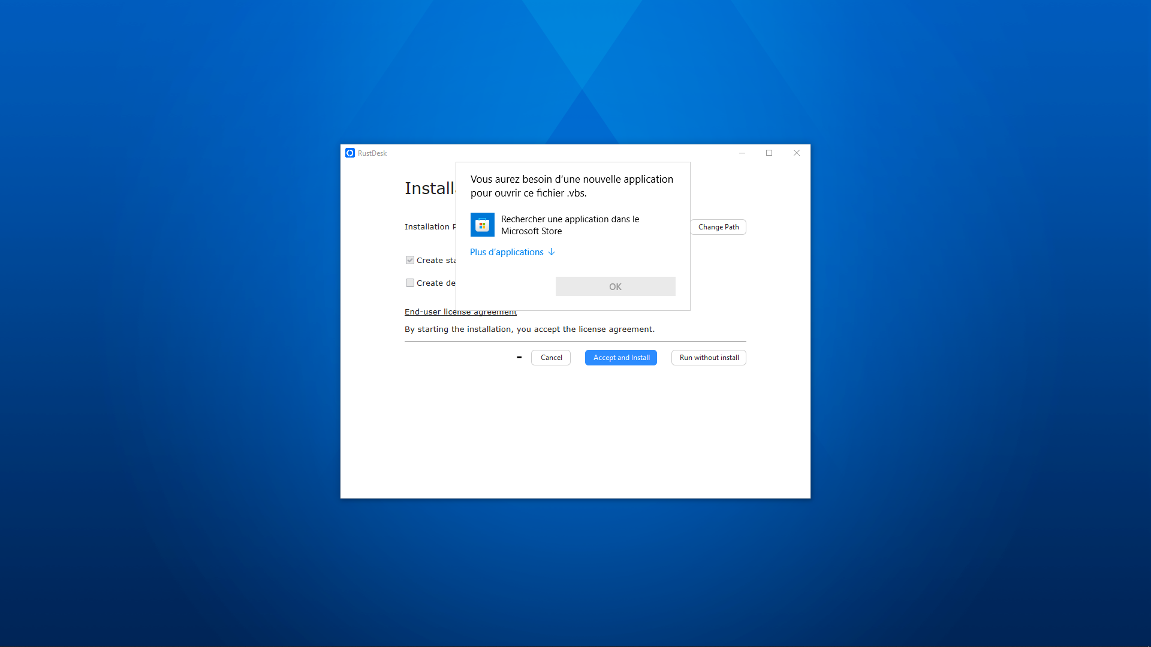
Task: Expand the Plus d'applications list
Action: click(506, 252)
